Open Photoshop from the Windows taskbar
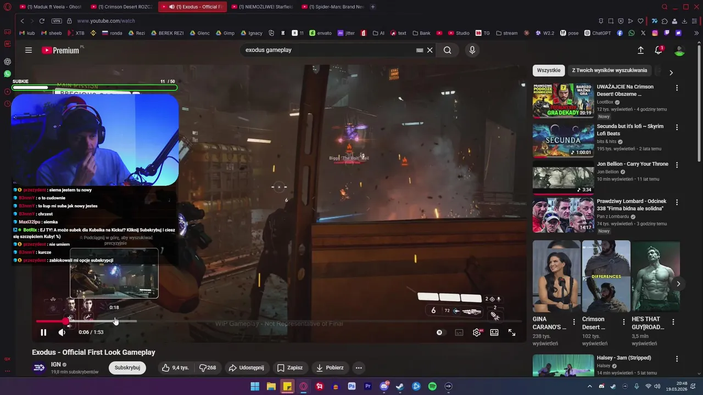The width and height of the screenshot is (703, 395). tap(351, 386)
